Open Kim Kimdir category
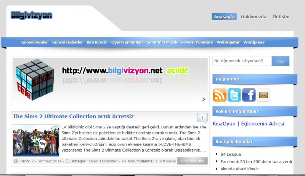The image size is (305, 176). pyautogui.click(x=97, y=42)
